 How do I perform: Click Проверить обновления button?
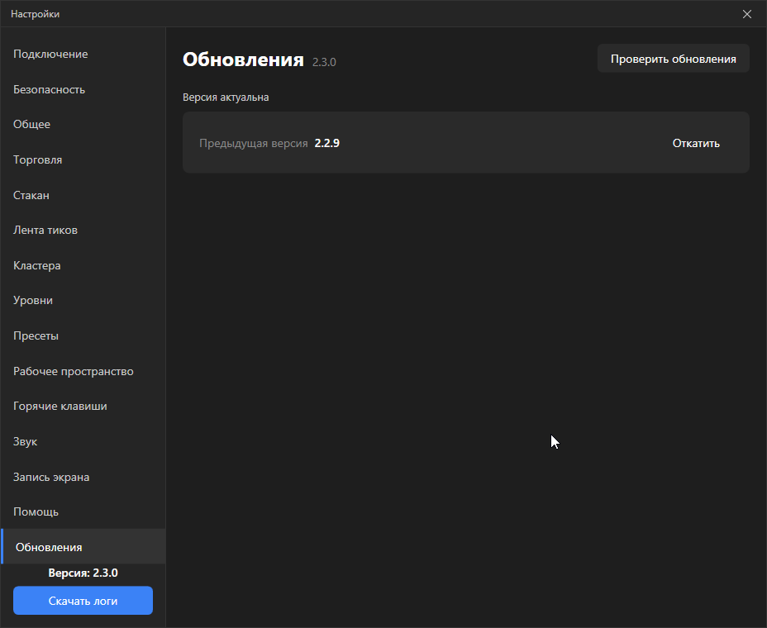[x=673, y=59]
